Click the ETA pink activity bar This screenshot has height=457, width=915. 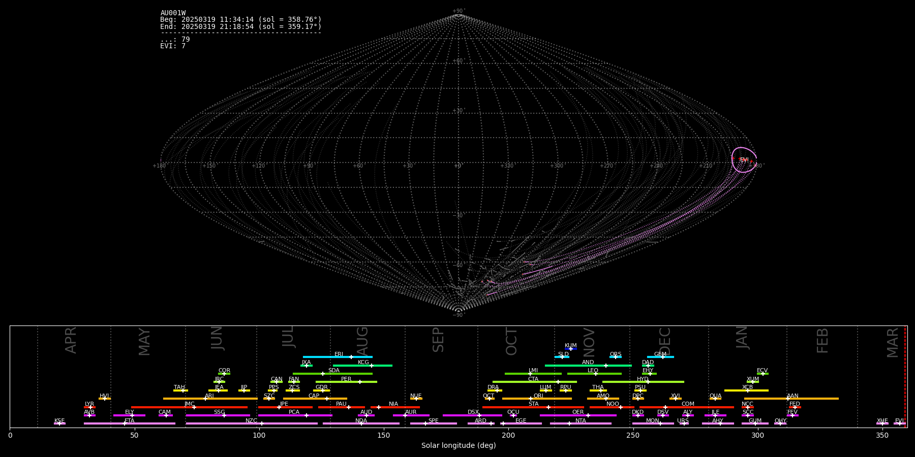[129, 423]
